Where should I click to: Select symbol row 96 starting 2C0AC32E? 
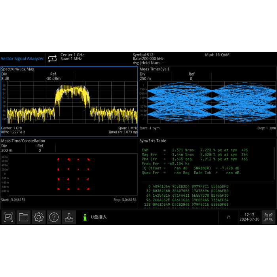point(187,200)
